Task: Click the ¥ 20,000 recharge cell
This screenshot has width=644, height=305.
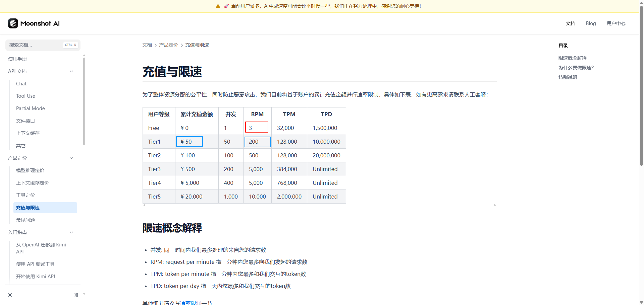Action: coord(192,197)
